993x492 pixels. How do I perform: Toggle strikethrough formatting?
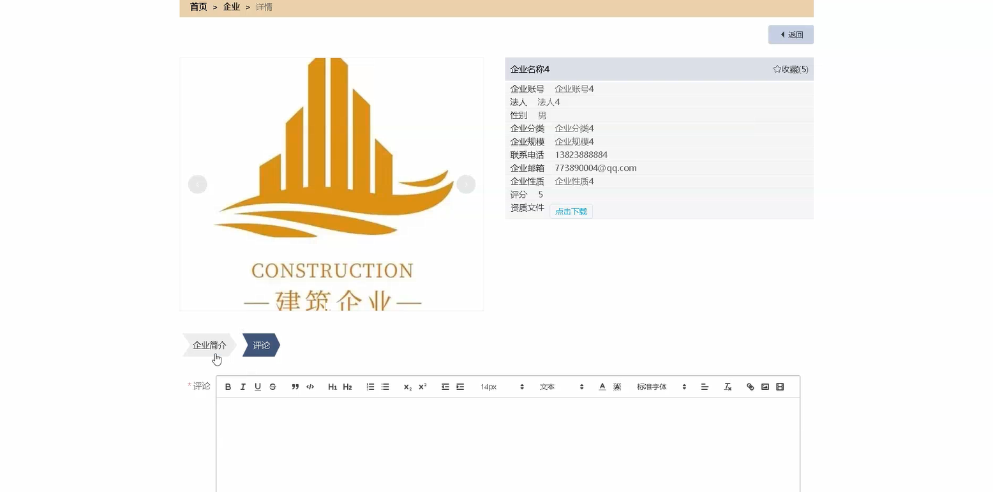(273, 386)
